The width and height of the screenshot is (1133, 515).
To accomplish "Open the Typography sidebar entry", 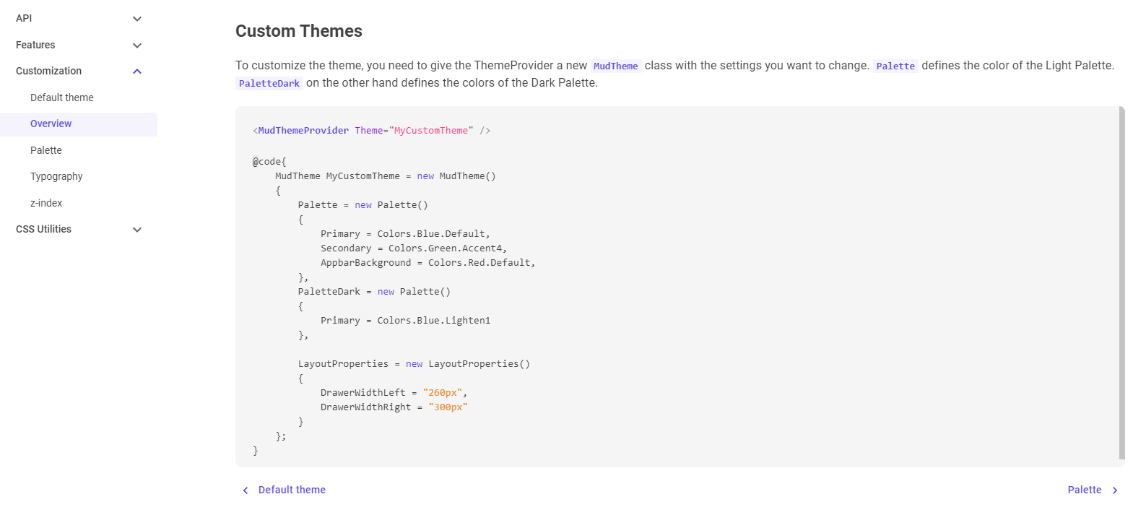I will tap(56, 176).
